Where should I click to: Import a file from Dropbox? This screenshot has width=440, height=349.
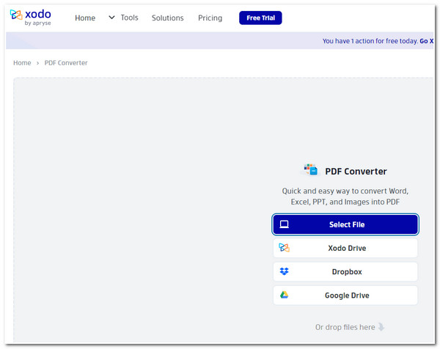345,271
